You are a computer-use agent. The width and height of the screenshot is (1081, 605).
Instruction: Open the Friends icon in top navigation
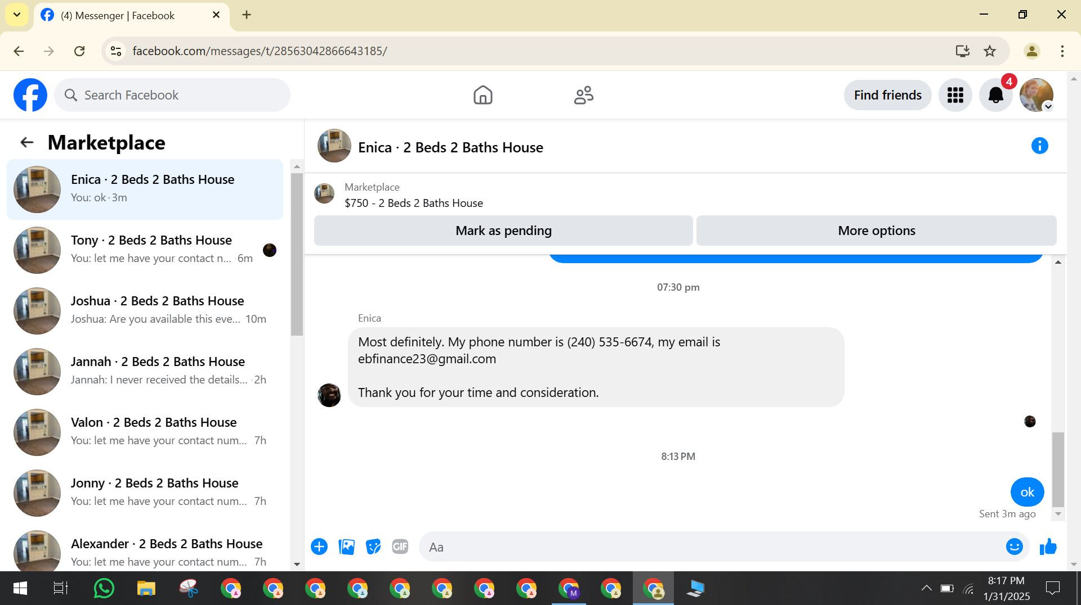584,95
